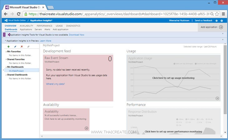The image size is (228, 140).
Task: Open the Chrome hamburger menu
Action: [223, 14]
